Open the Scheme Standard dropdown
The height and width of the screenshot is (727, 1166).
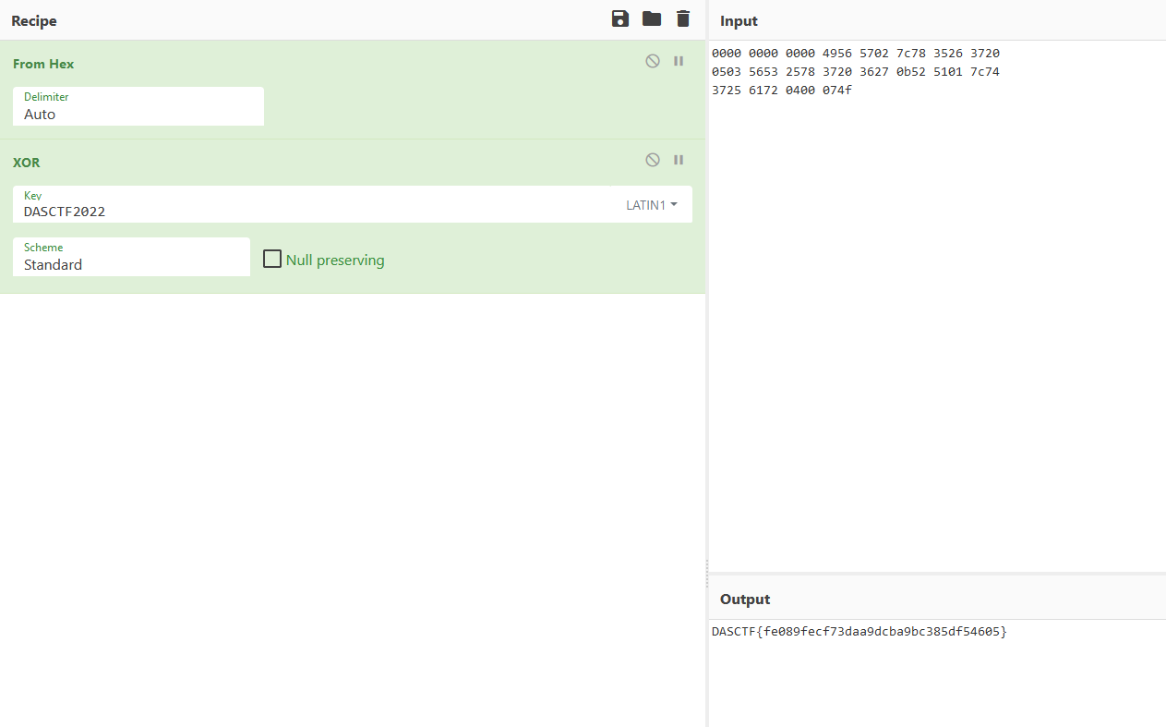coord(131,257)
